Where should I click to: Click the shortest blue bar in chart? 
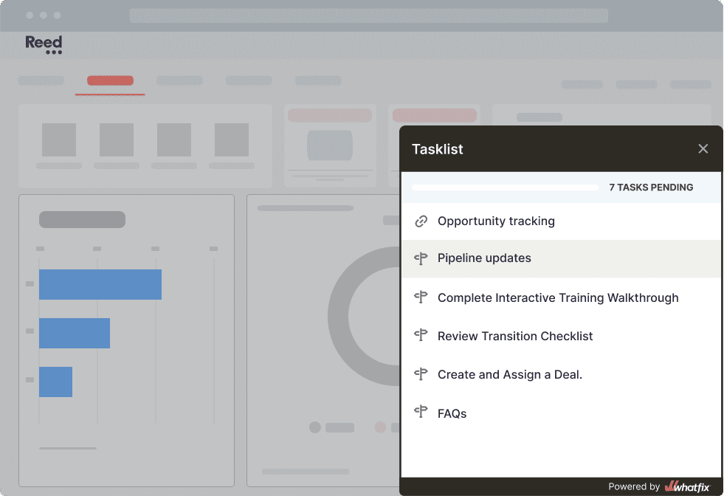pos(56,382)
